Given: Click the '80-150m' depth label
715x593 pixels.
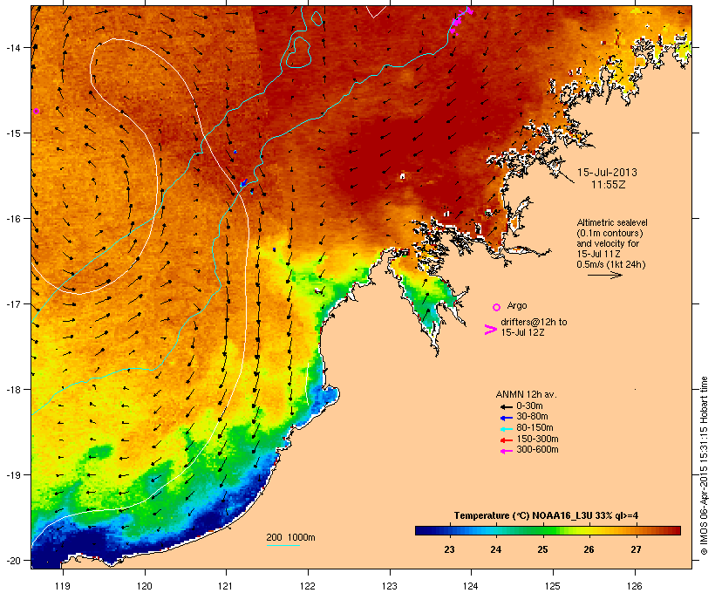Looking at the screenshot, I should 535,428.
